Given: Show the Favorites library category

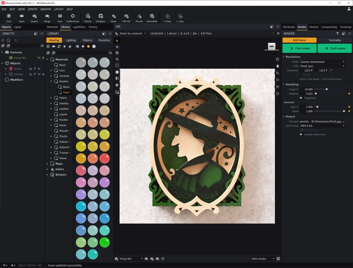Looking at the screenshot, I should coord(104,40).
